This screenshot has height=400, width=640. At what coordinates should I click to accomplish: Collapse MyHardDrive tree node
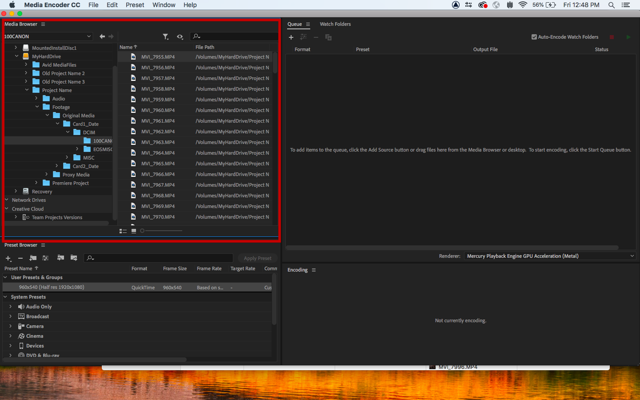pyautogui.click(x=16, y=56)
